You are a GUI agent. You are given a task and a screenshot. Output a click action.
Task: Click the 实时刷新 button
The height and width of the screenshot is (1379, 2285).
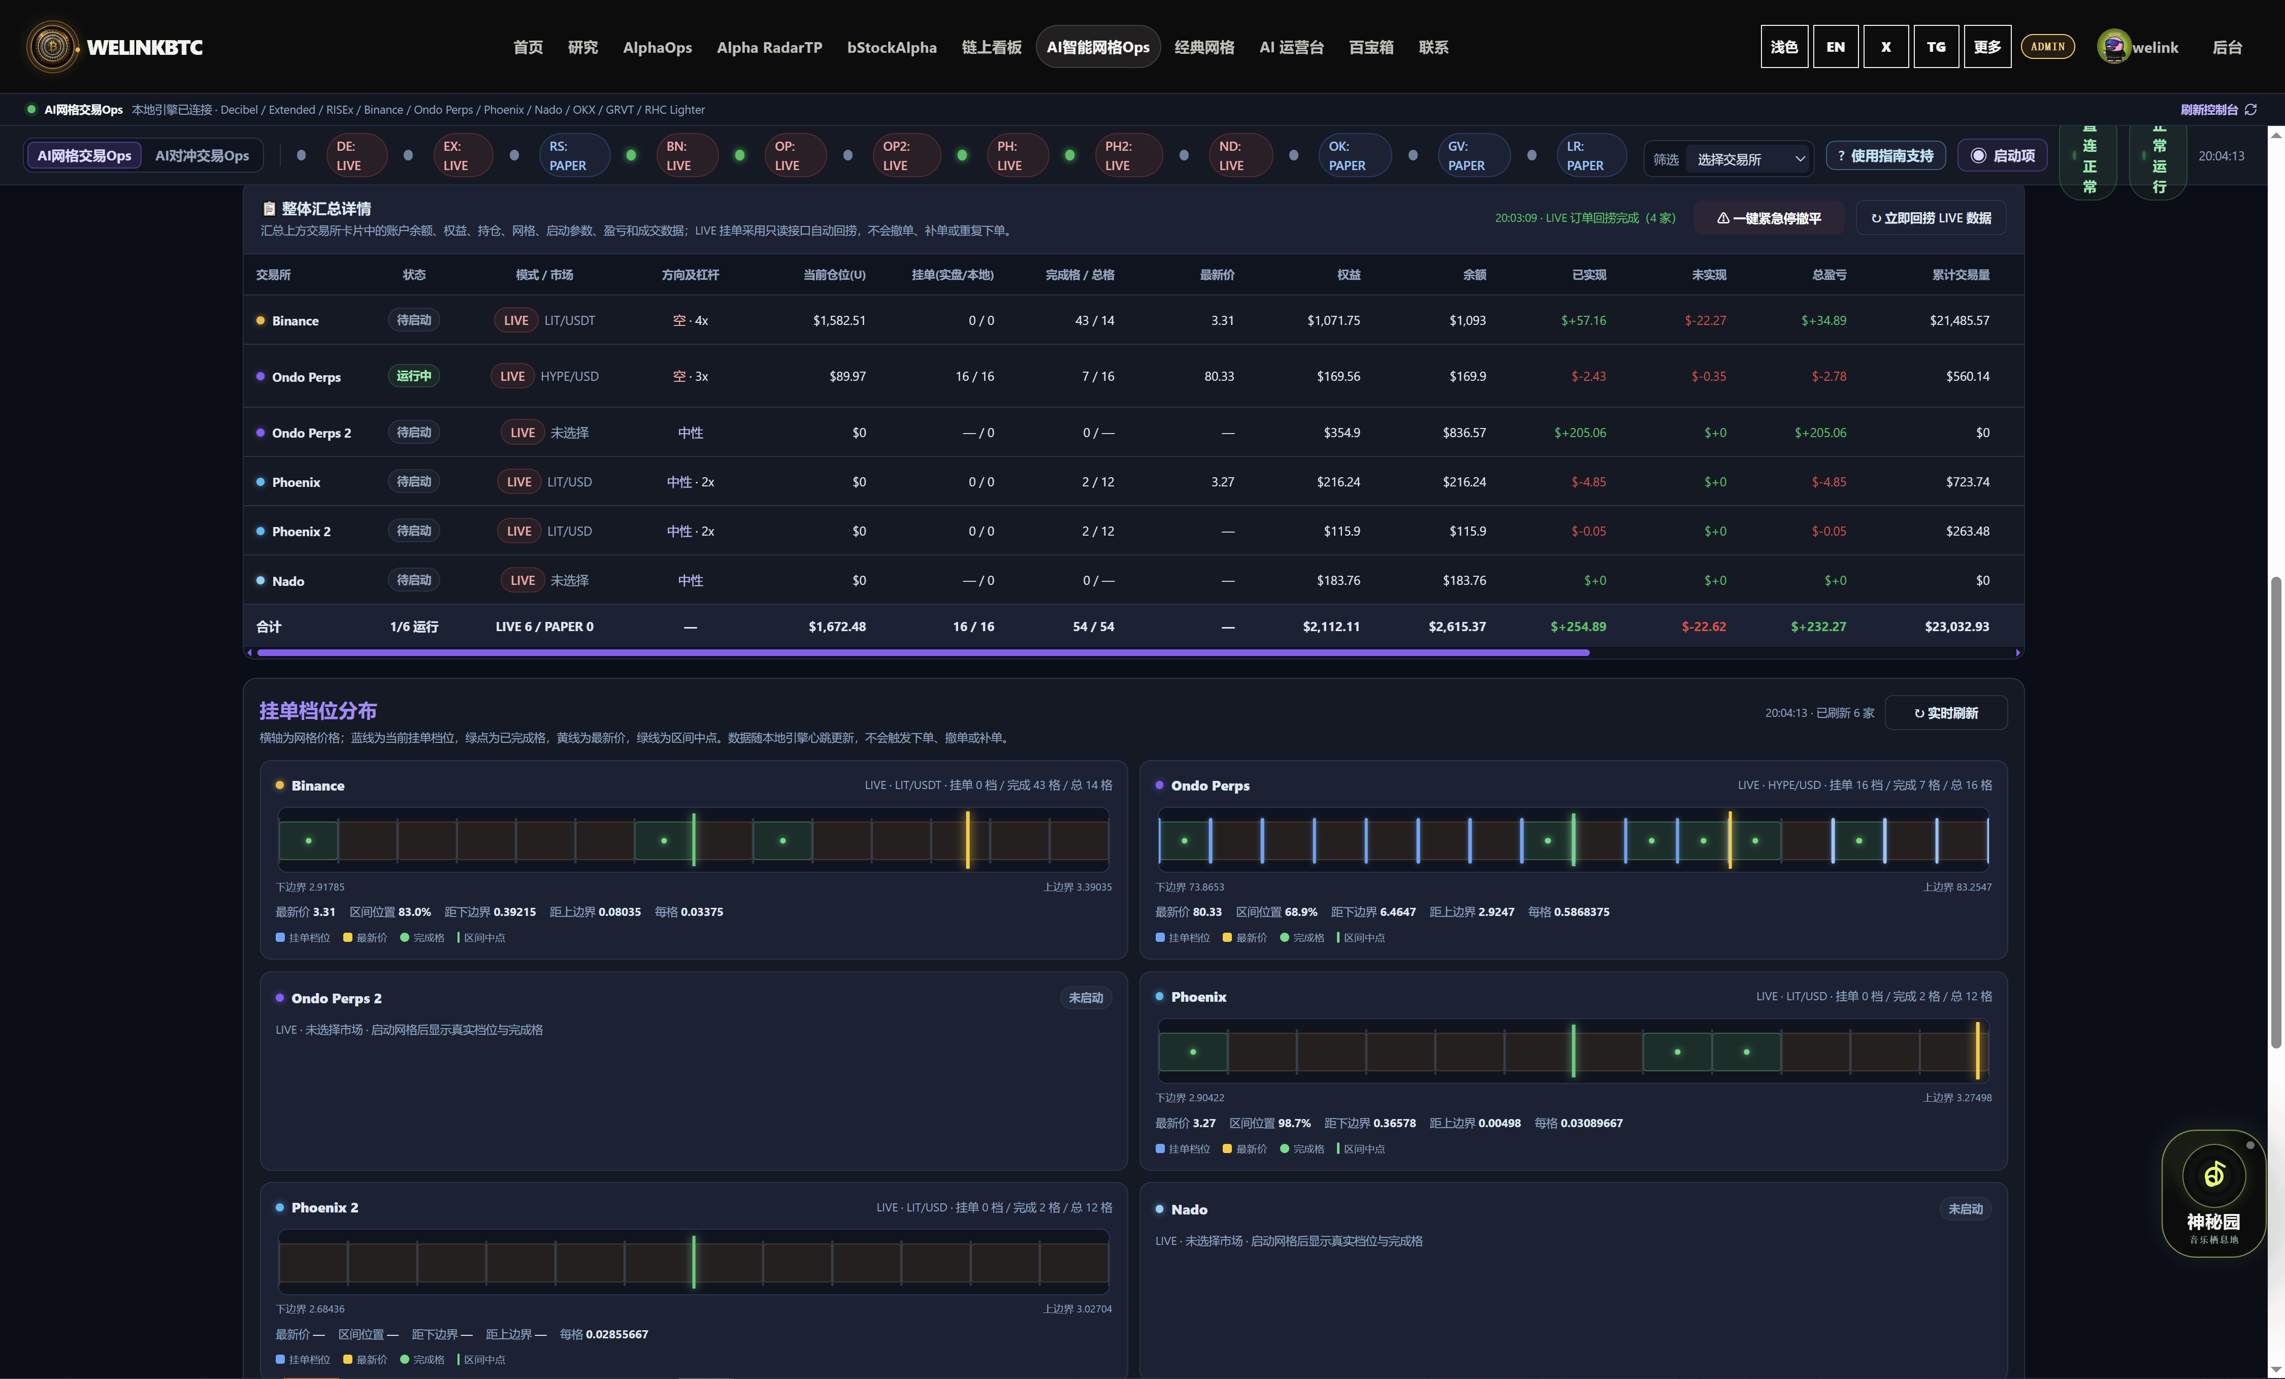point(1946,712)
